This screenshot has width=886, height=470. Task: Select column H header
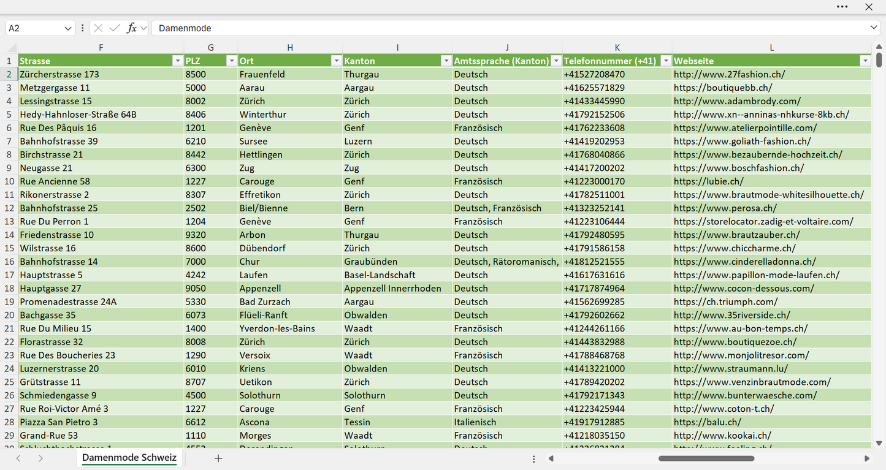click(290, 48)
